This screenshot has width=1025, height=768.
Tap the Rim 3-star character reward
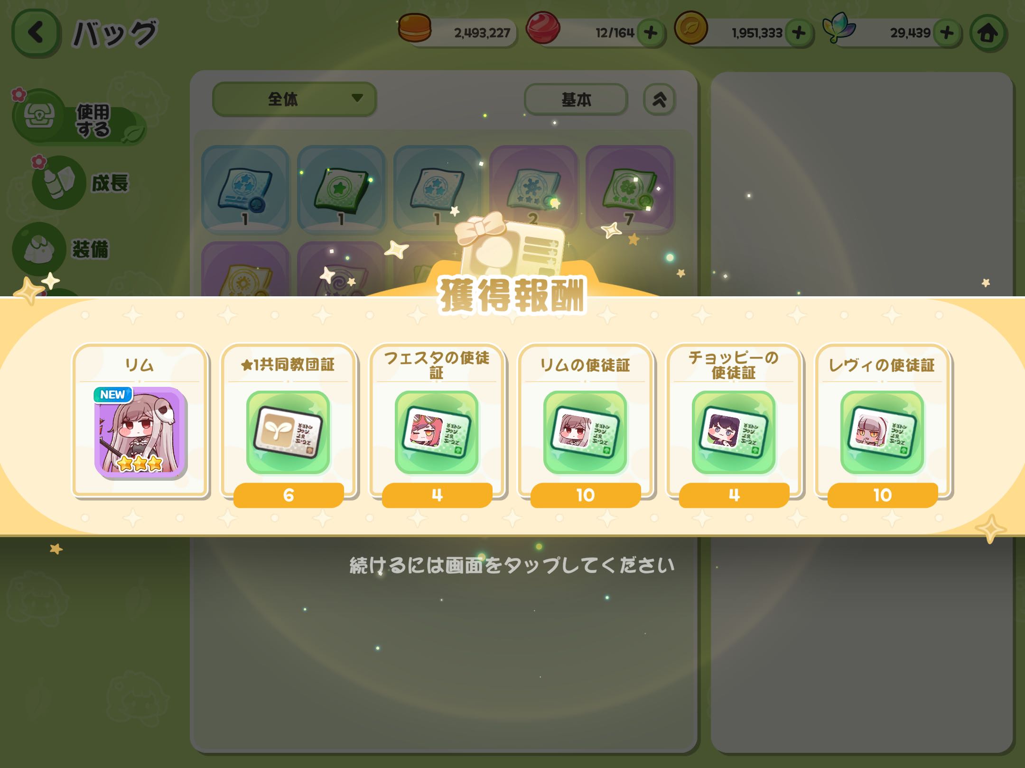[x=140, y=421]
